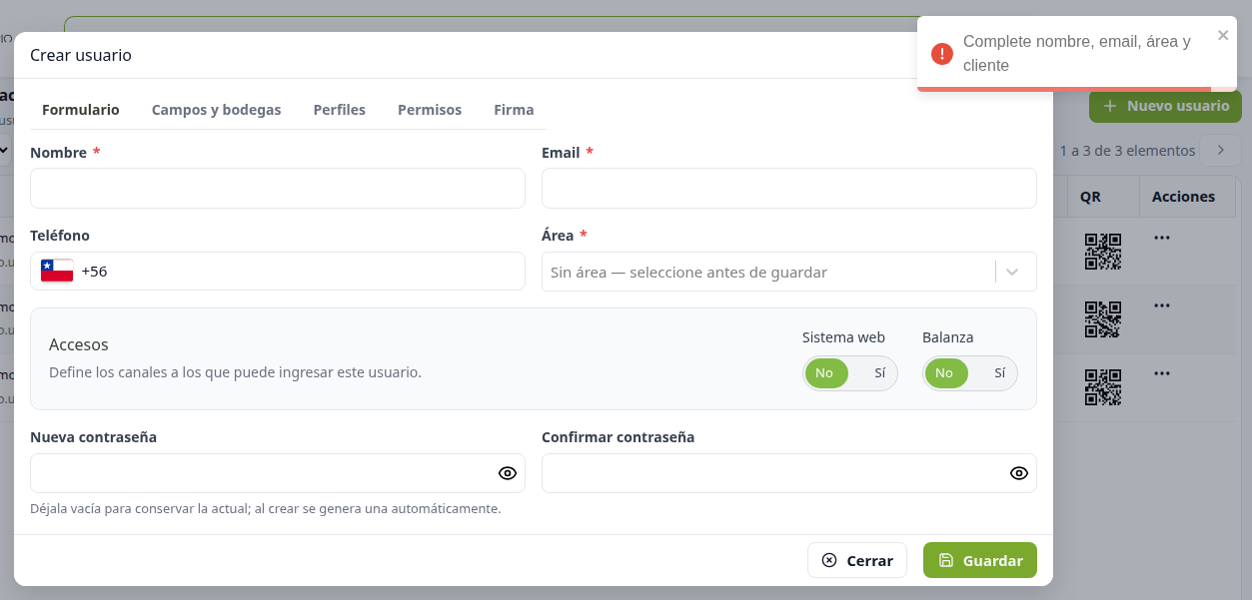1252x600 pixels.
Task: Close the dialog with the Cerrar button
Action: click(857, 560)
